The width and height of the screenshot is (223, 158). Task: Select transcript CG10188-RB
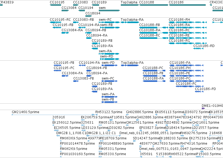coord(154,28)
